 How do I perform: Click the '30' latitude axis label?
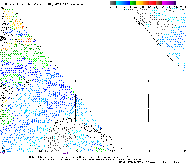(2, 8)
